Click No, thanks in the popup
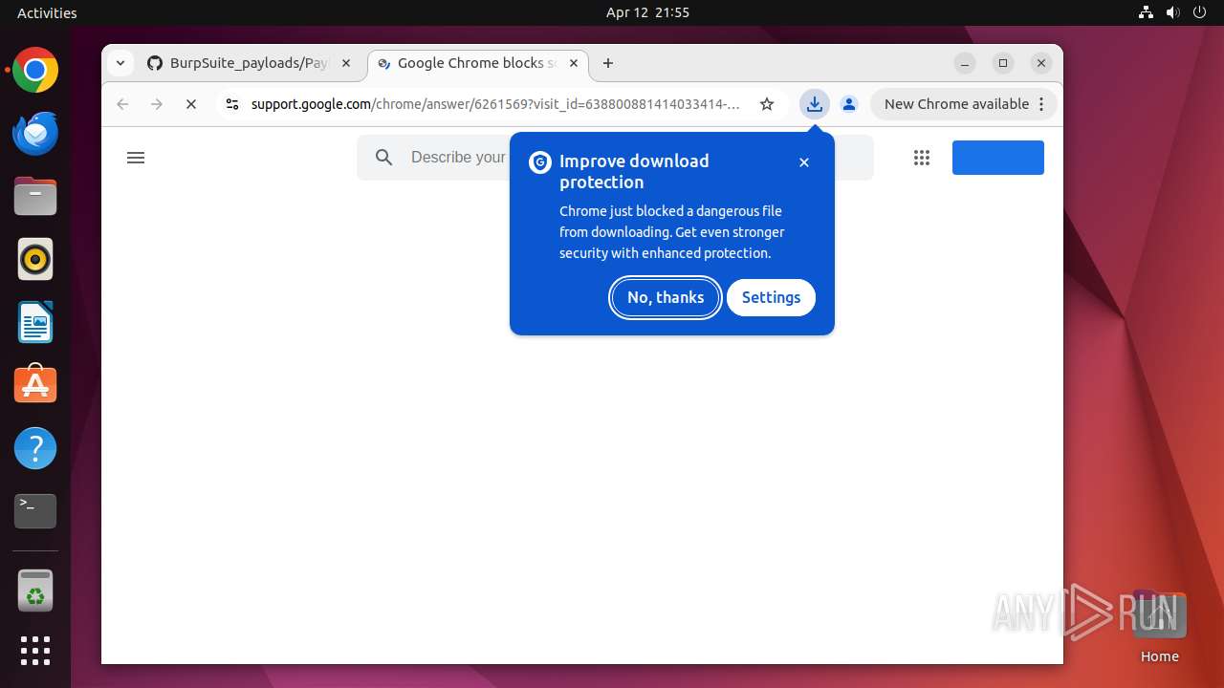The width and height of the screenshot is (1224, 688). pyautogui.click(x=666, y=297)
